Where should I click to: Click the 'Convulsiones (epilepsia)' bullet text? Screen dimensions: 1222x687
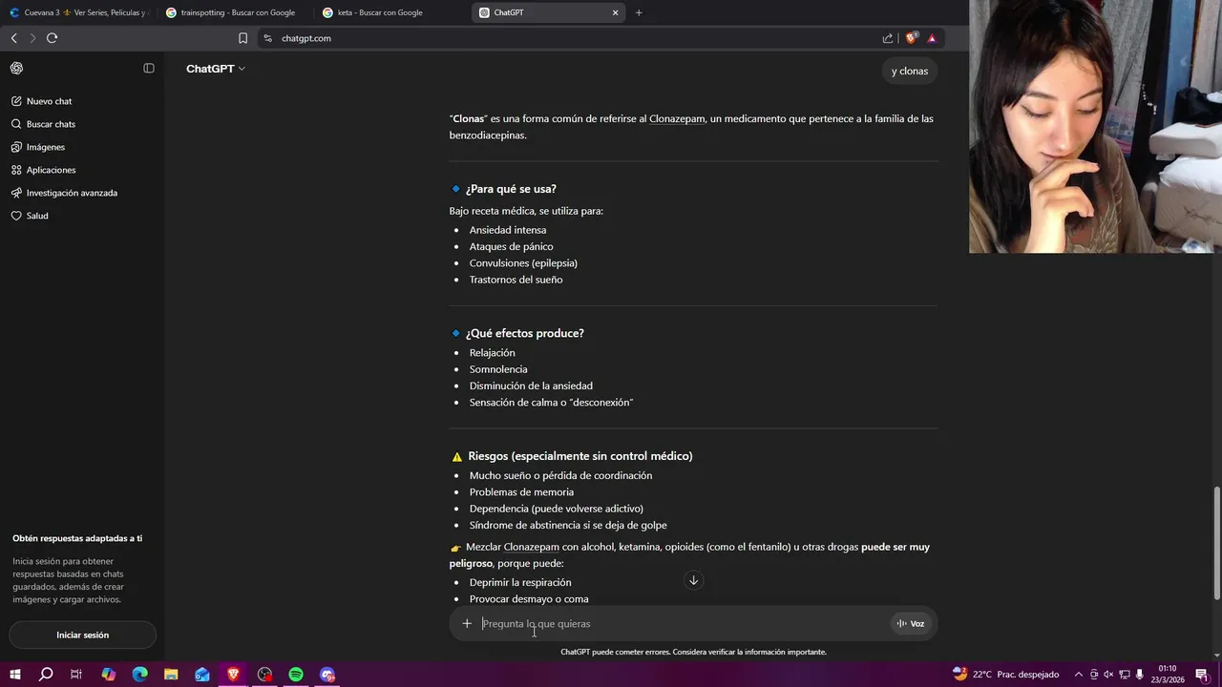tap(523, 263)
